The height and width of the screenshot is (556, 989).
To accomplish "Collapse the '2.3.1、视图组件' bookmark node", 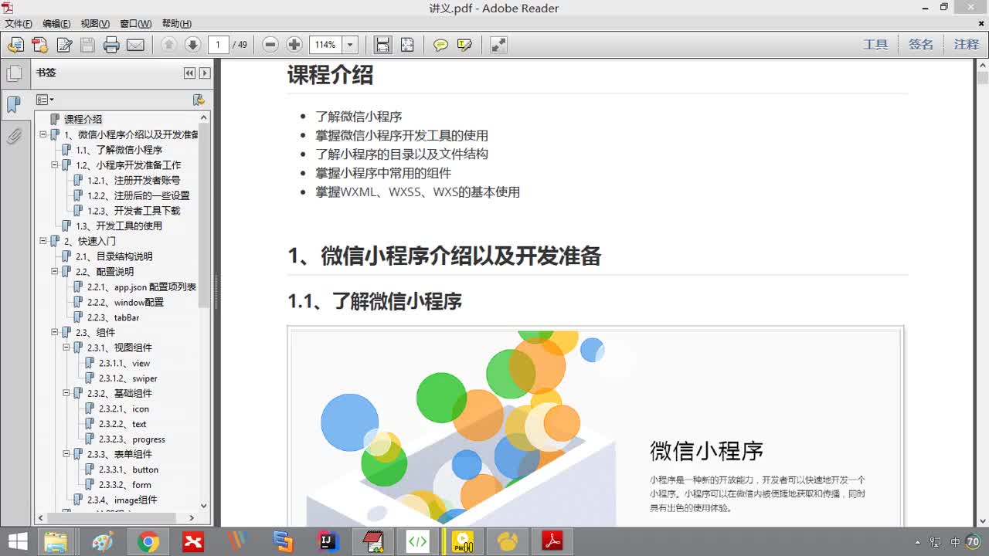I will pyautogui.click(x=66, y=347).
